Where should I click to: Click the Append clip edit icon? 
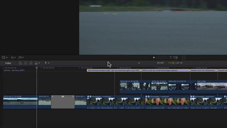(x=31, y=63)
